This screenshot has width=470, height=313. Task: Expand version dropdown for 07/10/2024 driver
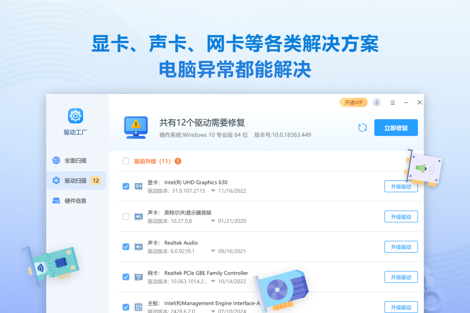point(213,311)
